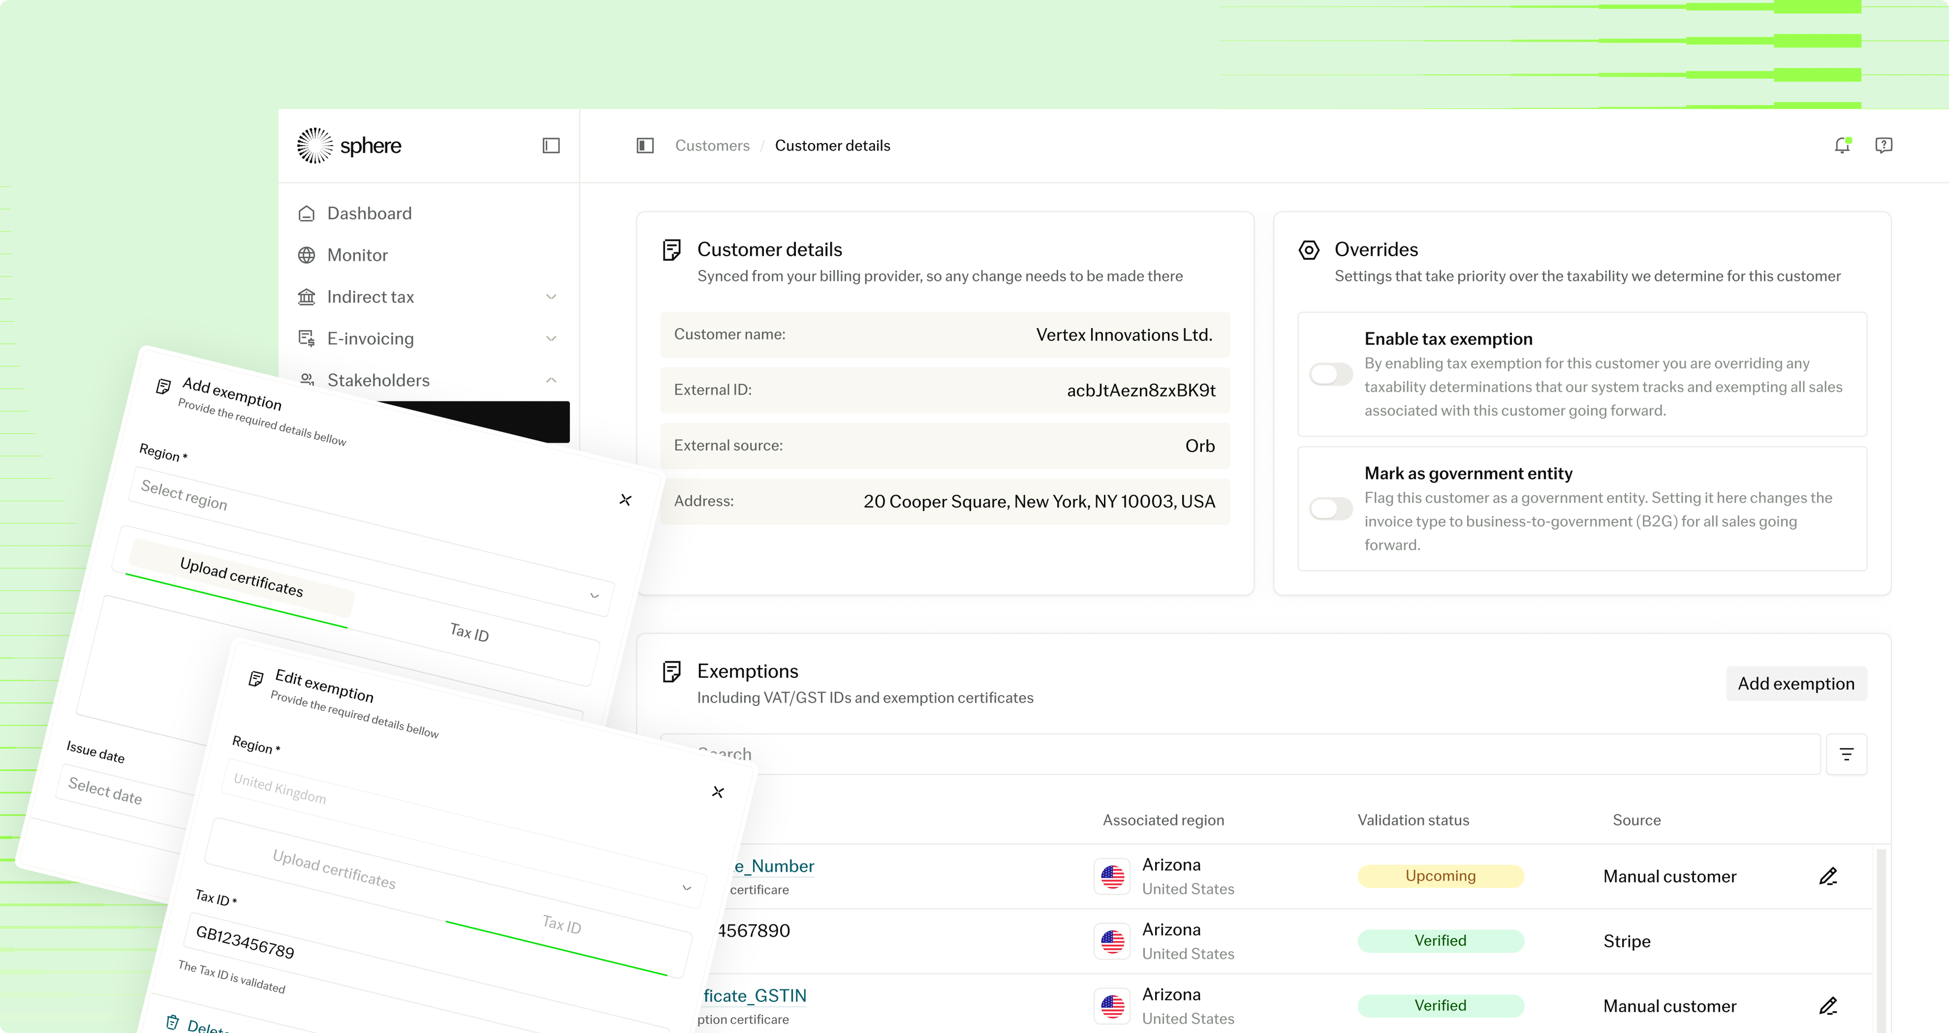This screenshot has height=1033, width=1949.
Task: Expand the Indirect tax menu chevron
Action: click(551, 296)
